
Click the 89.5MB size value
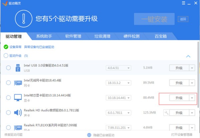coord(149,83)
